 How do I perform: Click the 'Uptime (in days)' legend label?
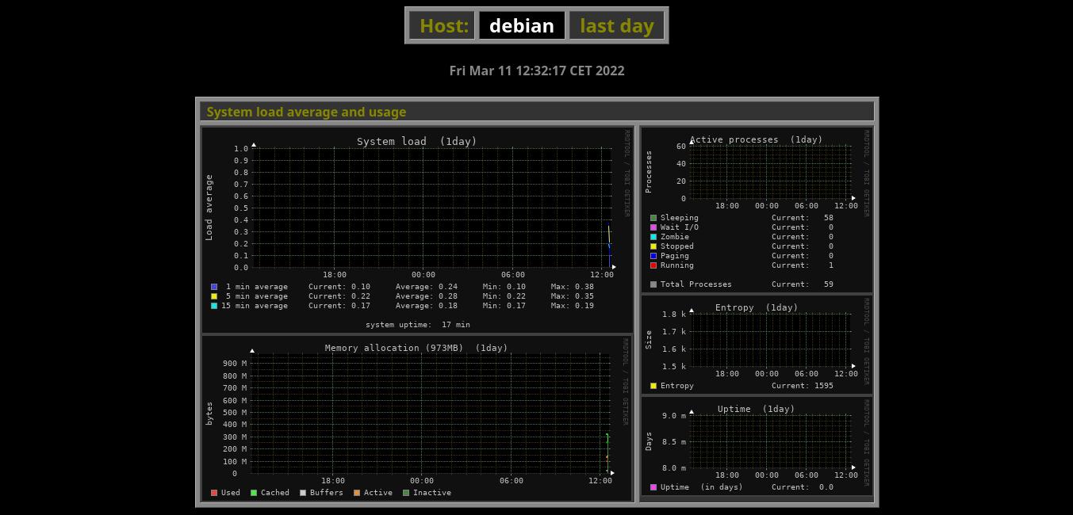click(702, 487)
